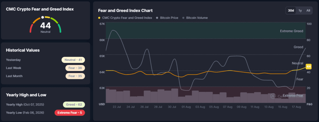The width and height of the screenshot is (319, 122).
Task: Click the Greed zone label on chart
Action: point(298,47)
